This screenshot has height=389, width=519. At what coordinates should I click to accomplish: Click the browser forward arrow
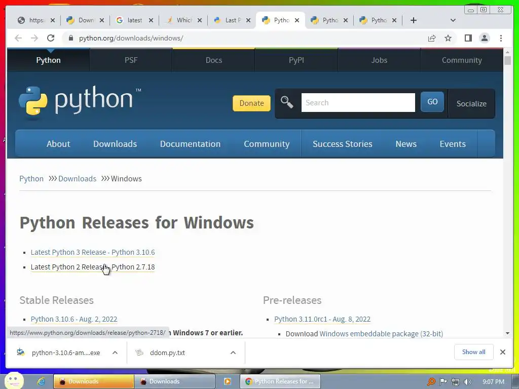pyautogui.click(x=34, y=38)
